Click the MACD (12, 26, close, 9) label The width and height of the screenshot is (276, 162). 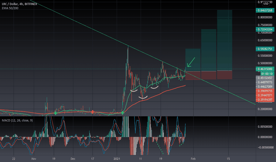pyautogui.click(x=17, y=120)
